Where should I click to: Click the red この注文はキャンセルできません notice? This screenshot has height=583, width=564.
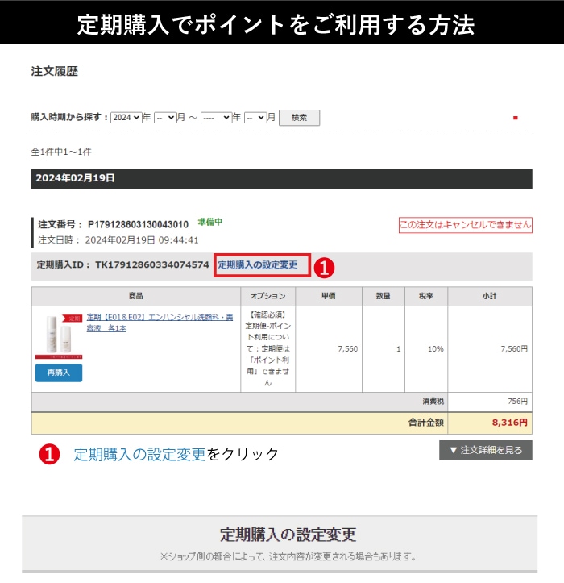pyautogui.click(x=465, y=224)
